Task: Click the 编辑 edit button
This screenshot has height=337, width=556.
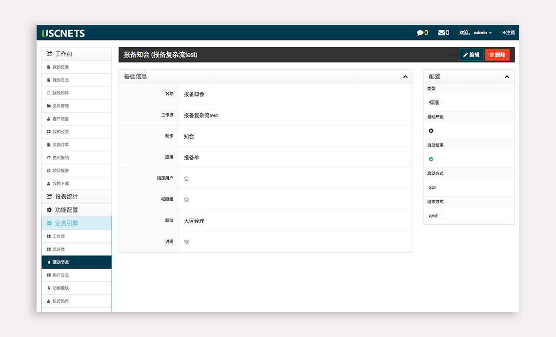Action: tap(471, 55)
